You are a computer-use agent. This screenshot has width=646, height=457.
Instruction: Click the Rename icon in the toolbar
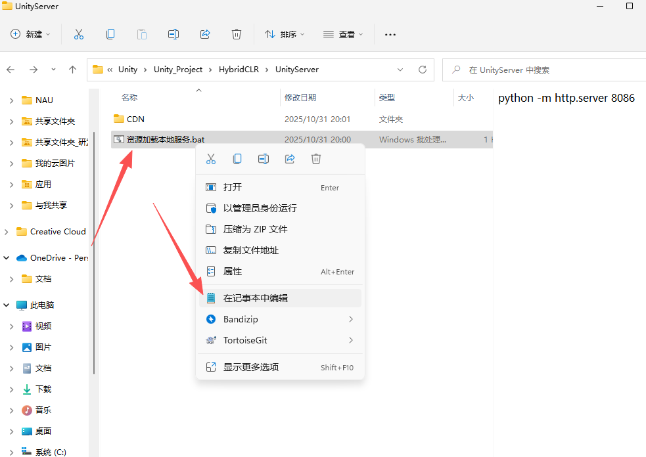pos(173,34)
